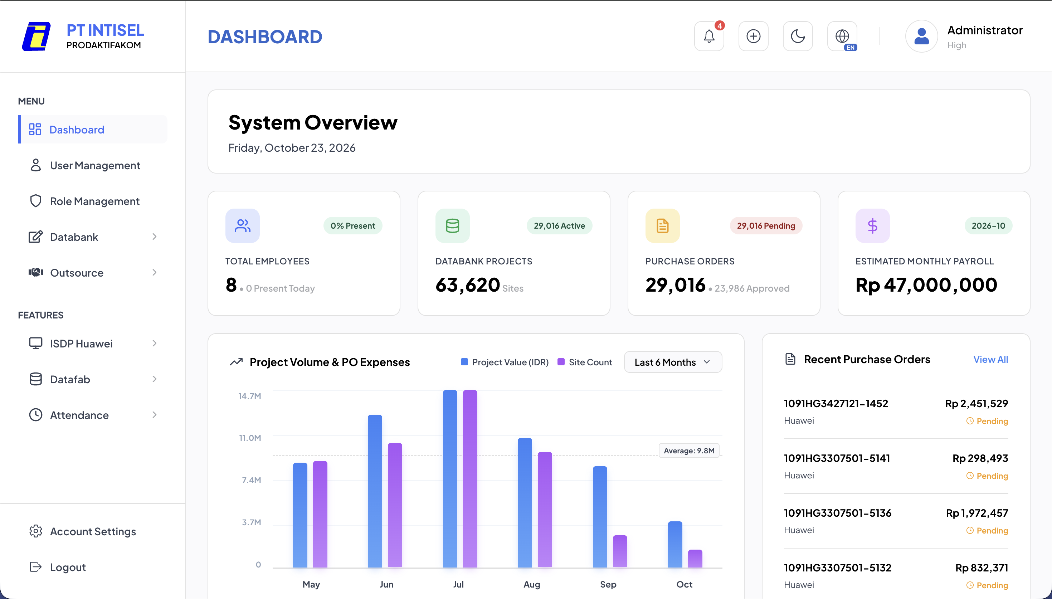Open the language globe EN selector
The image size is (1052, 599).
tap(842, 36)
